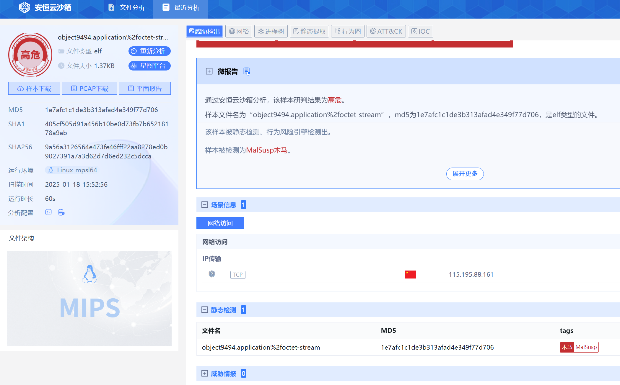Click the first analysis configuration icon
Screen dimensions: 620x385
[x=48, y=212]
